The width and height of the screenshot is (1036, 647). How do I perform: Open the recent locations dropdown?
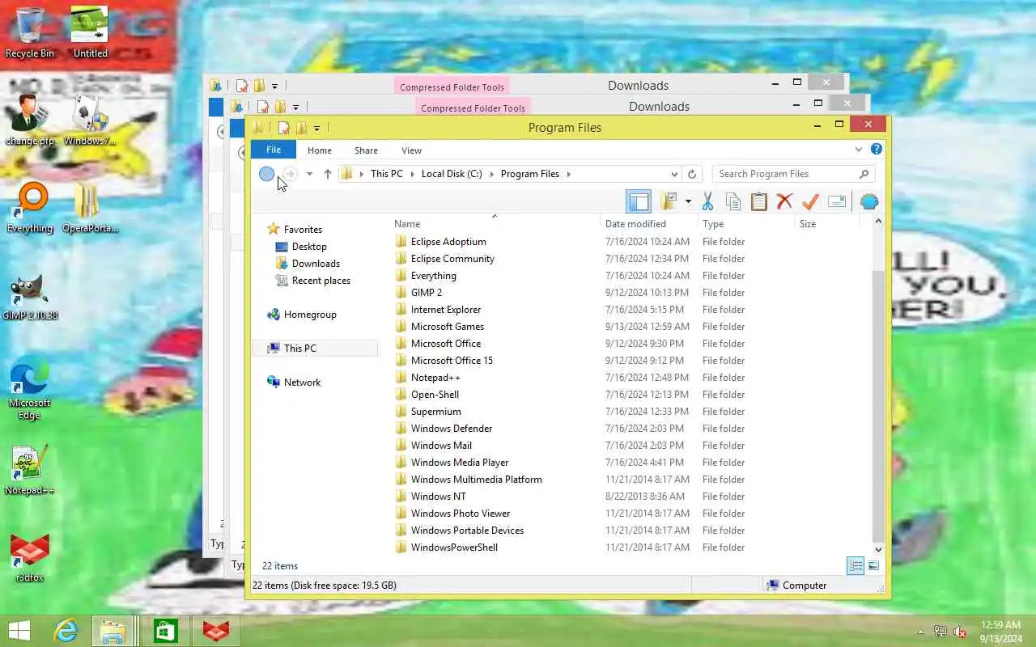(309, 174)
